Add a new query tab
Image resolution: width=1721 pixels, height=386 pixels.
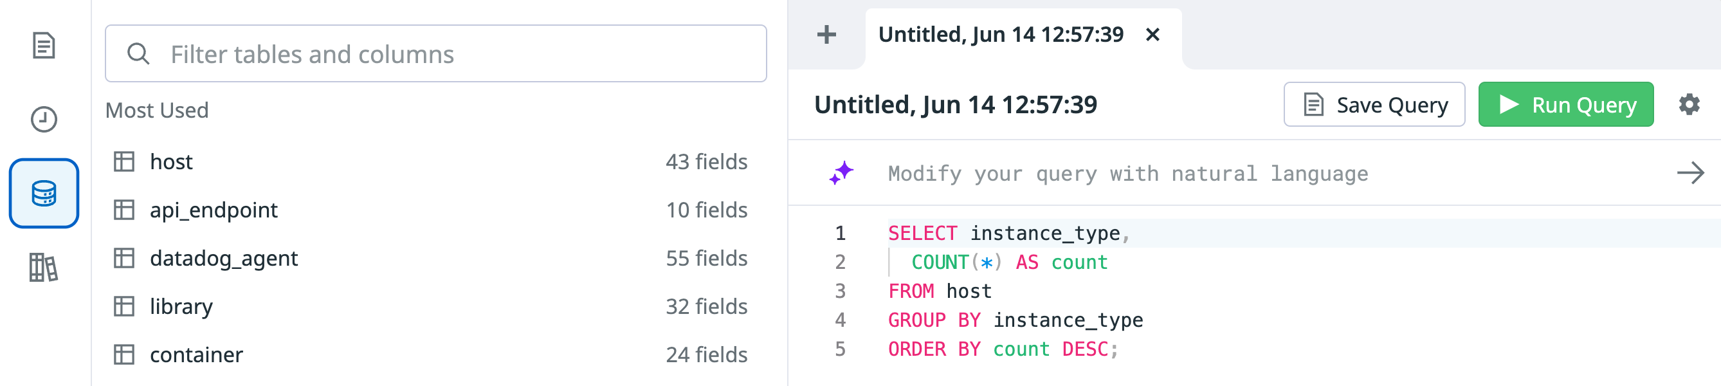tap(826, 34)
